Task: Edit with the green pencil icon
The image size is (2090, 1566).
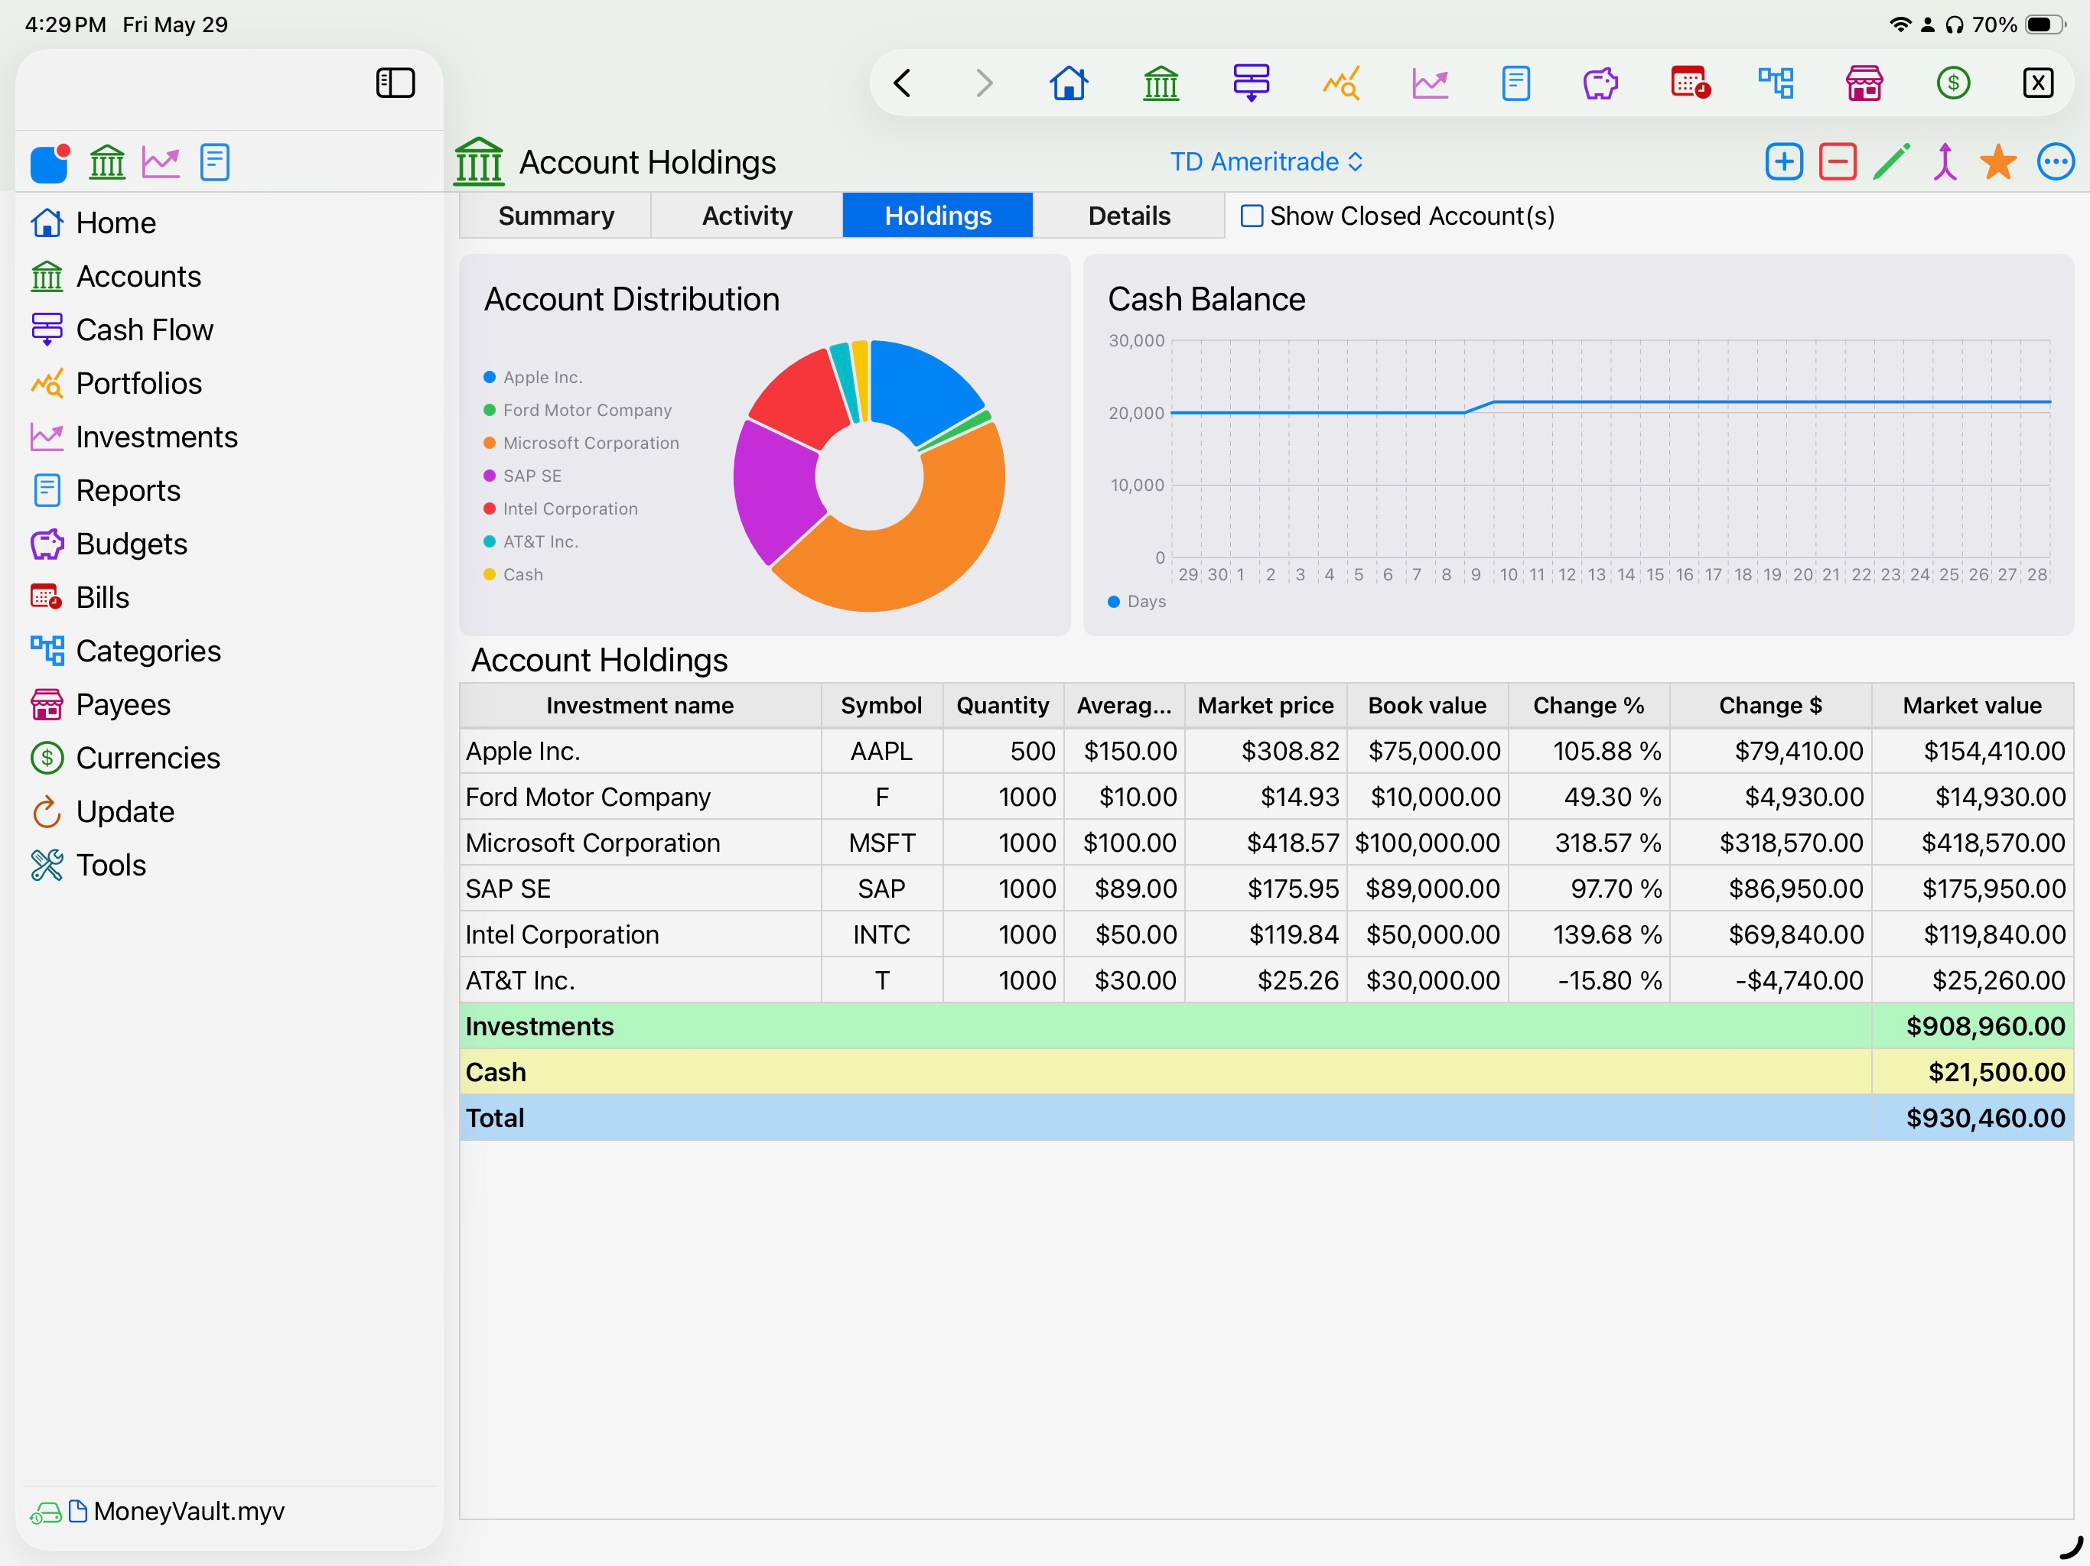Action: (x=1892, y=161)
